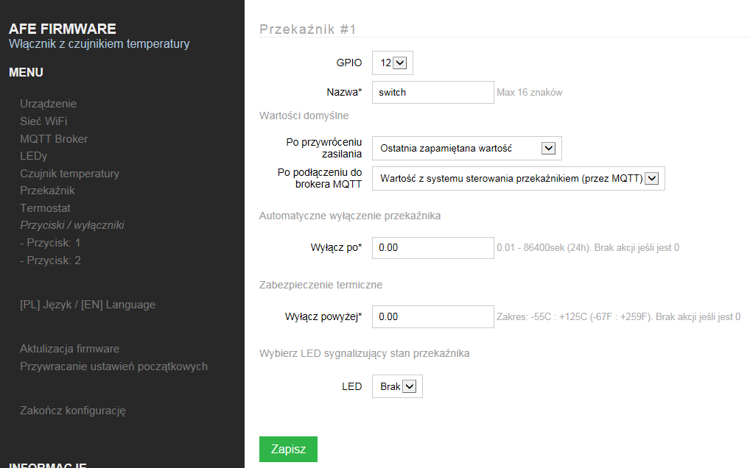
Task: Open the 'Po podłączeniu do brokera MQTT' dropdown
Action: click(x=518, y=178)
